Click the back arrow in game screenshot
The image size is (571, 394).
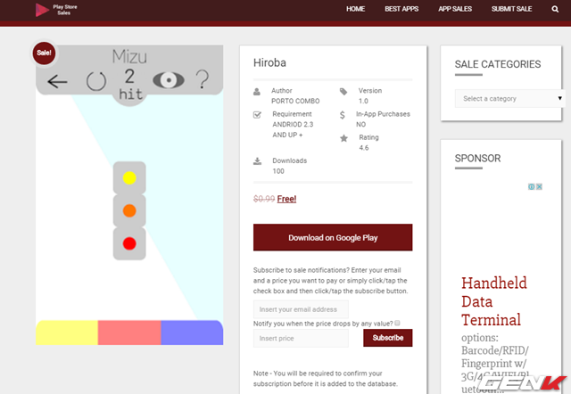[x=58, y=82]
